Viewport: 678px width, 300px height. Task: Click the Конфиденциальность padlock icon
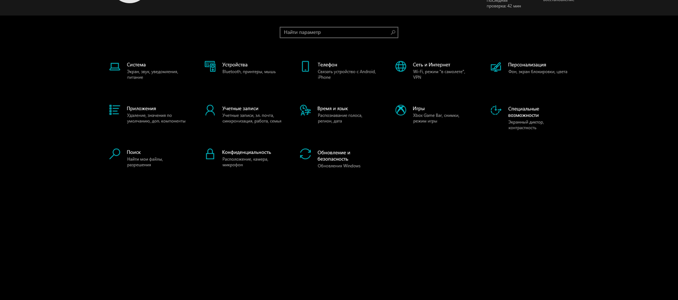[210, 154]
